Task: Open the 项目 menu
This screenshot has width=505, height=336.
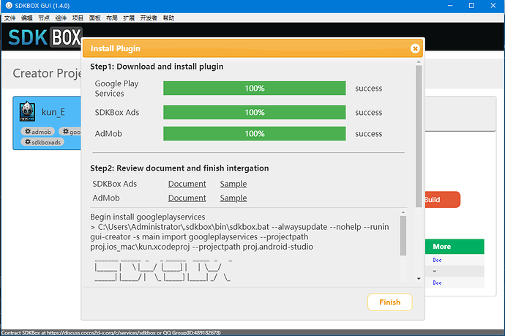Action: tap(78, 18)
